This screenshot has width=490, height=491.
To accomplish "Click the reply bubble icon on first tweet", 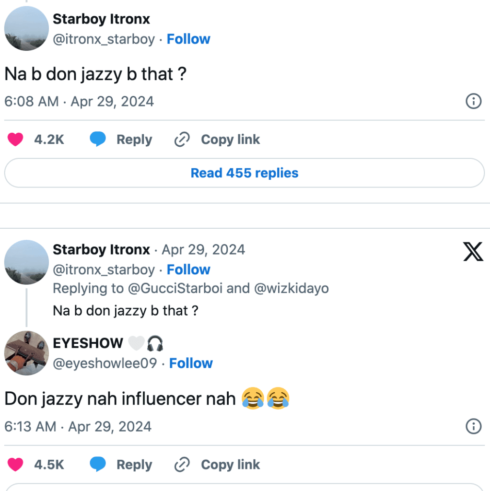I will (x=98, y=140).
